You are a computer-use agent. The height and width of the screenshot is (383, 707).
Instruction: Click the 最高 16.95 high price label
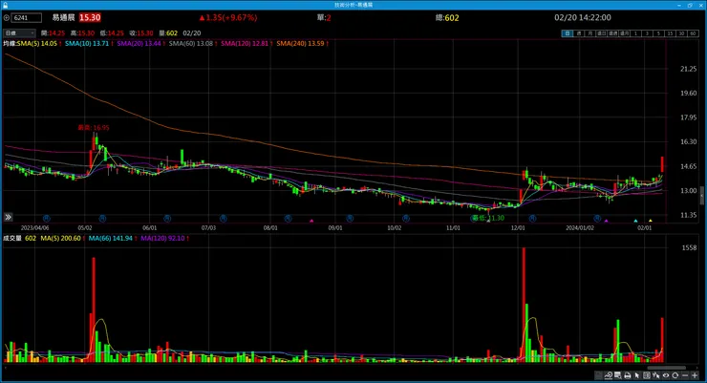tap(94, 128)
